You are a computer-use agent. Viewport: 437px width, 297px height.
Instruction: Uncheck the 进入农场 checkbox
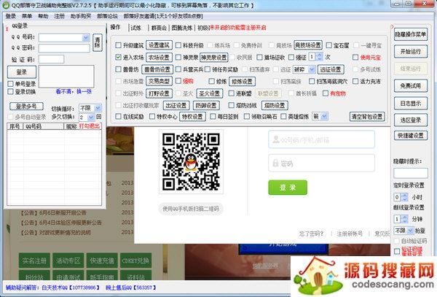coord(118,57)
